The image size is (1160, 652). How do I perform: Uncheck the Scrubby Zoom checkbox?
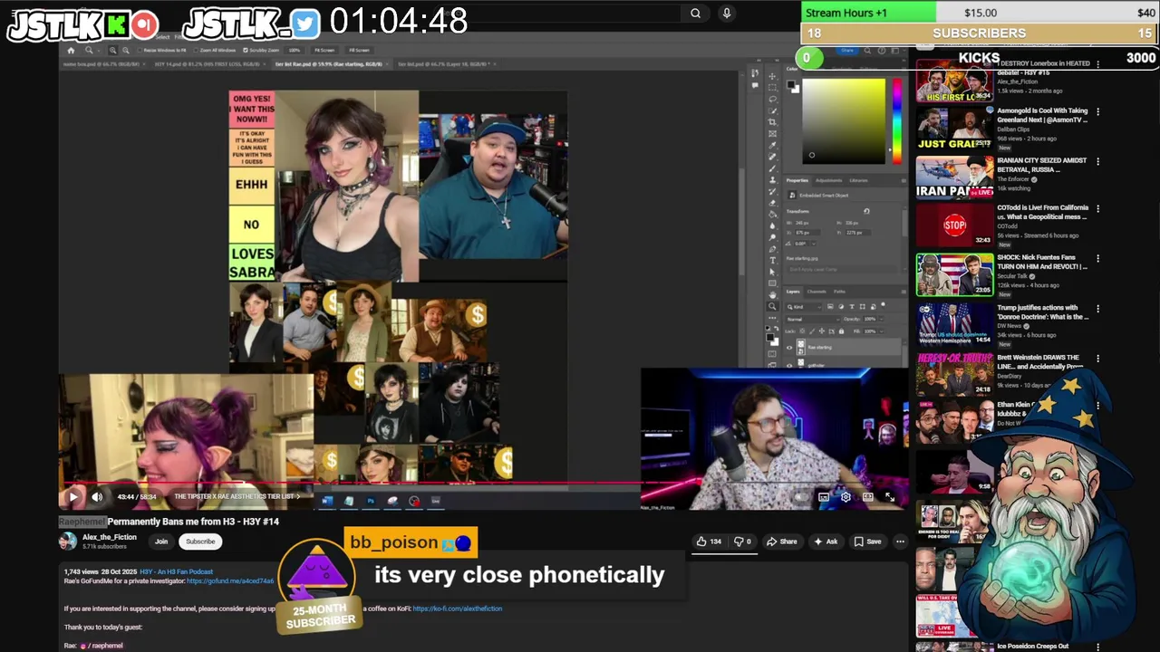[246, 51]
